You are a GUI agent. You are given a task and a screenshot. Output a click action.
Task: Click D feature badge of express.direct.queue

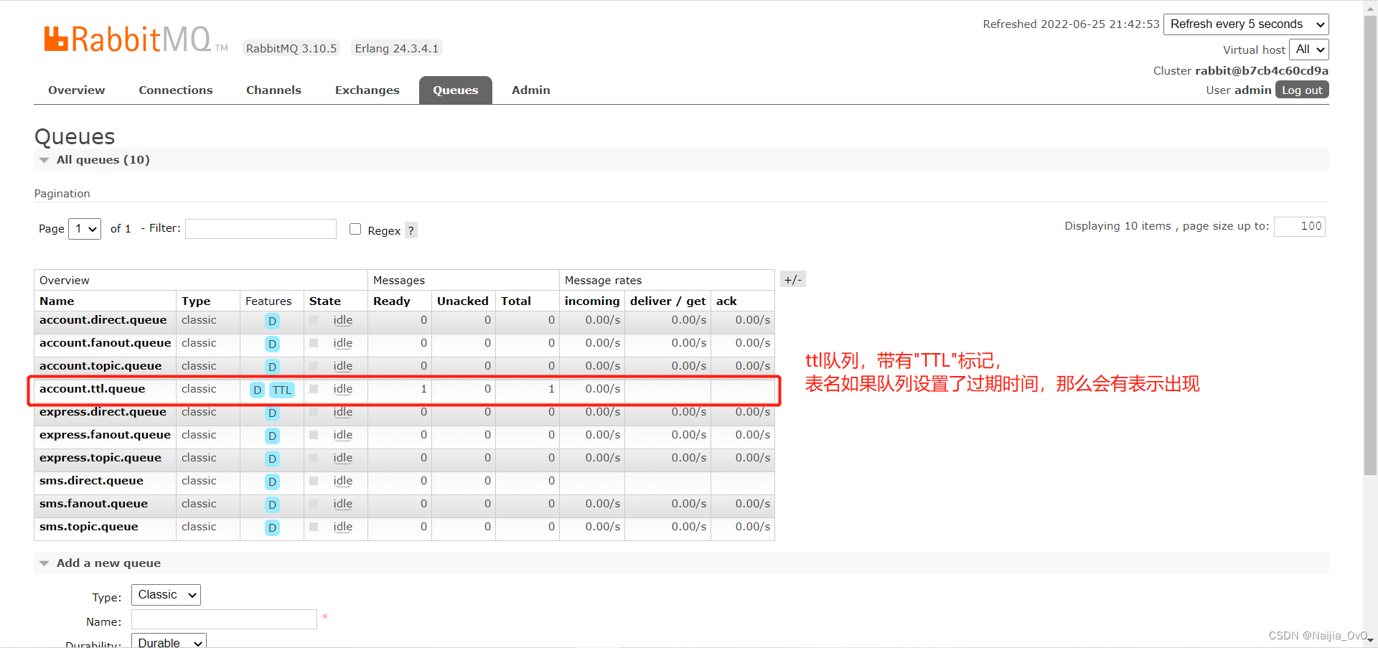272,413
